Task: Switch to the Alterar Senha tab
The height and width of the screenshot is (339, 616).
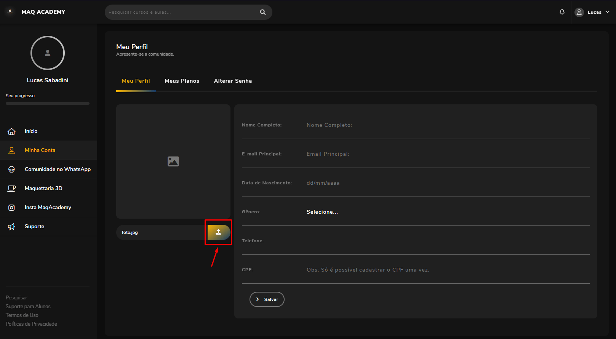Action: coord(233,81)
